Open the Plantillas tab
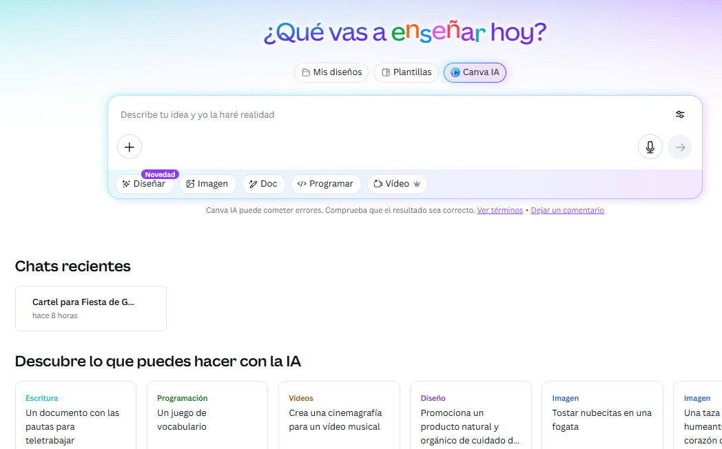Viewport: 722px width, 449px height. point(406,72)
